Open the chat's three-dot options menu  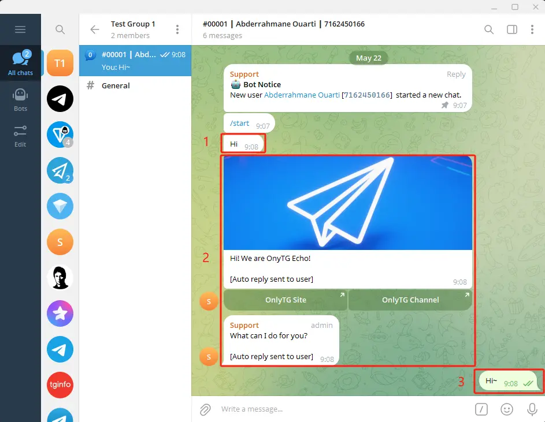coord(532,29)
